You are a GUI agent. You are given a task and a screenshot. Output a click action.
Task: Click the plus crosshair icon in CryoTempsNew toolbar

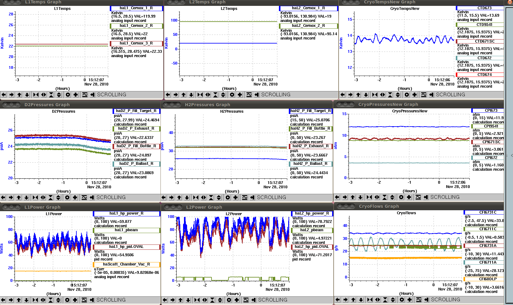(415, 95)
